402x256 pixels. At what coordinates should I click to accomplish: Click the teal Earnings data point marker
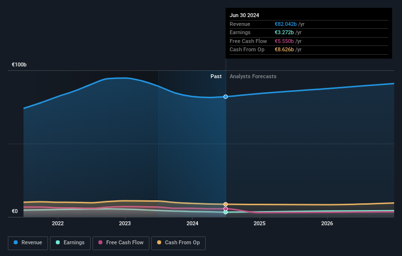[x=226, y=212]
